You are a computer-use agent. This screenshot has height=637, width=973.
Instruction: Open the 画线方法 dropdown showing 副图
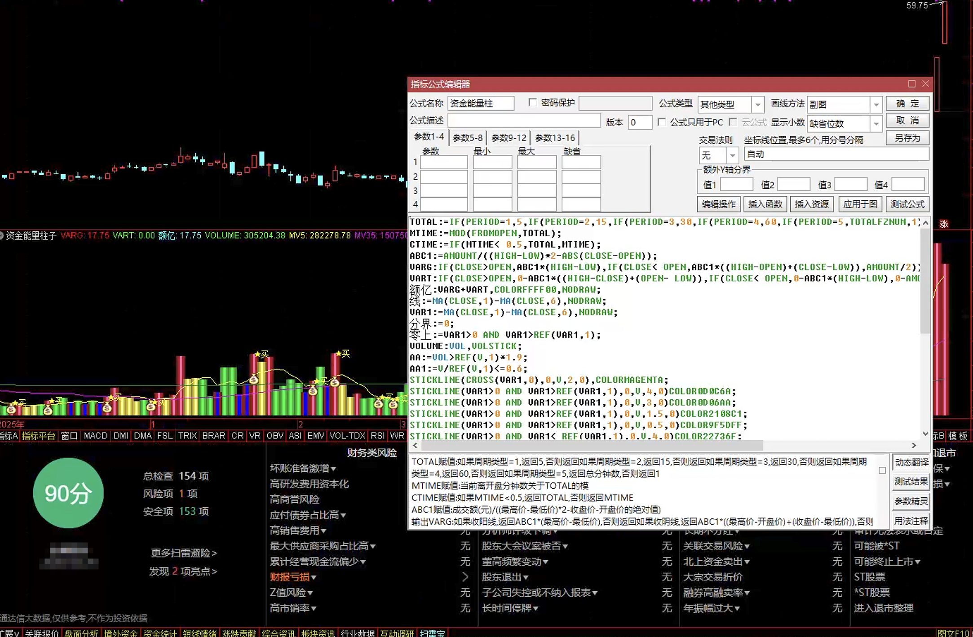876,105
